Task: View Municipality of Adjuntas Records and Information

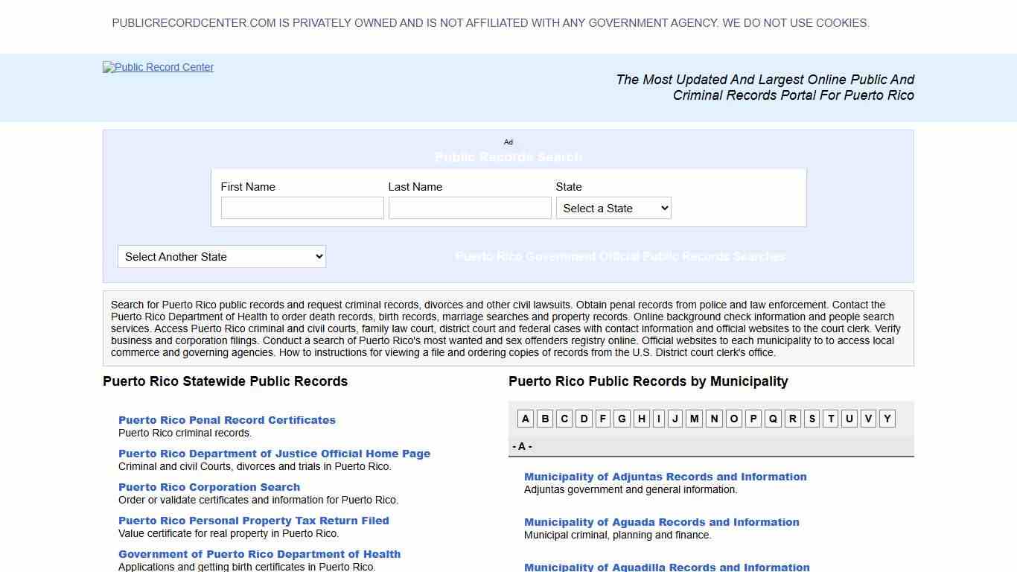Action: [665, 477]
